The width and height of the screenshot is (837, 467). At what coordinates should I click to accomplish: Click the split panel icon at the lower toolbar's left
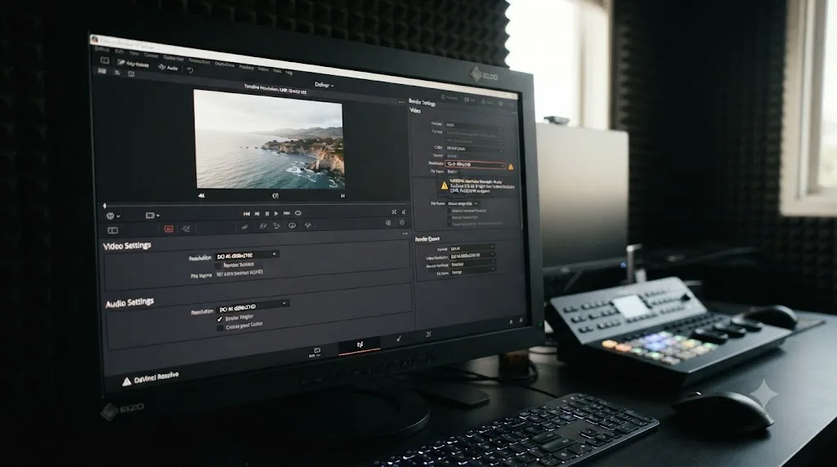point(113,230)
